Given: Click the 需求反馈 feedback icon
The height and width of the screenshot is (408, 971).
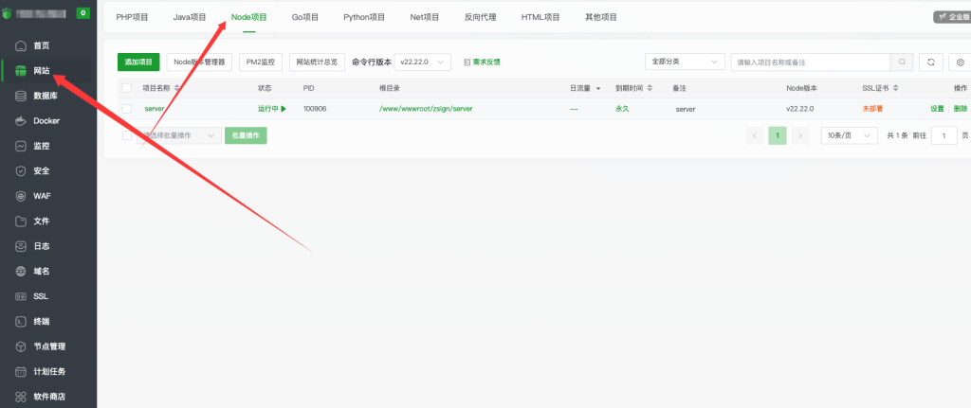Looking at the screenshot, I should tap(467, 62).
